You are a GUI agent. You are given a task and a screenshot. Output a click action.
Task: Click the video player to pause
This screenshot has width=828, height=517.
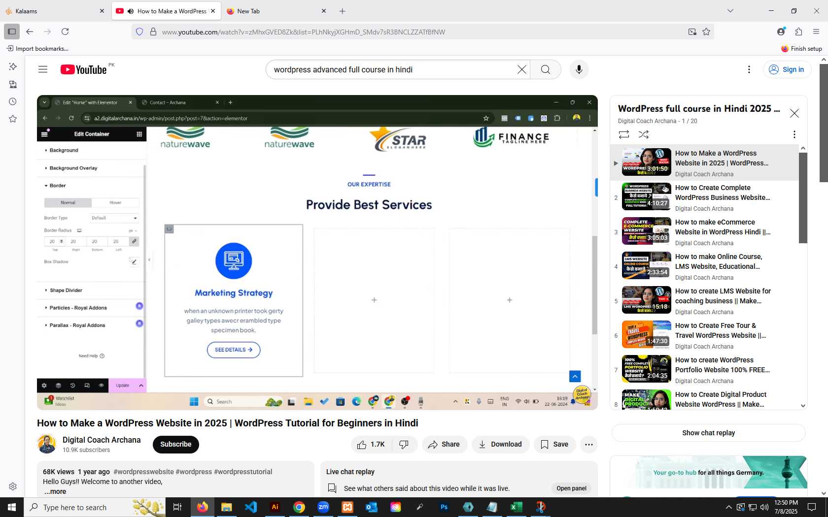tap(317, 253)
